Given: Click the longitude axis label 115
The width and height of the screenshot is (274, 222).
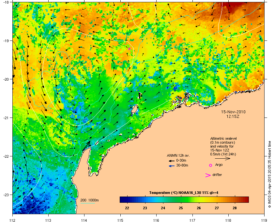Looking at the screenshot, I should tap(120, 220).
